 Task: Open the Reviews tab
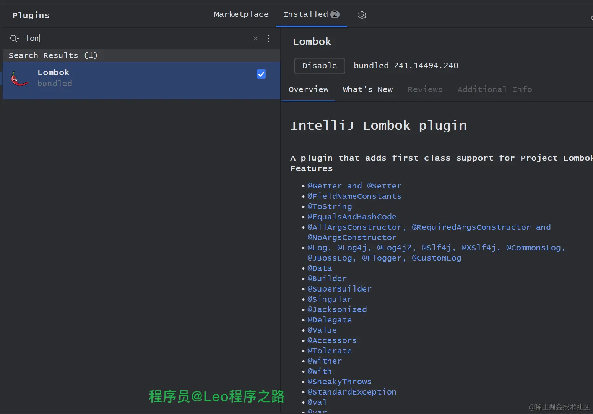coord(425,89)
